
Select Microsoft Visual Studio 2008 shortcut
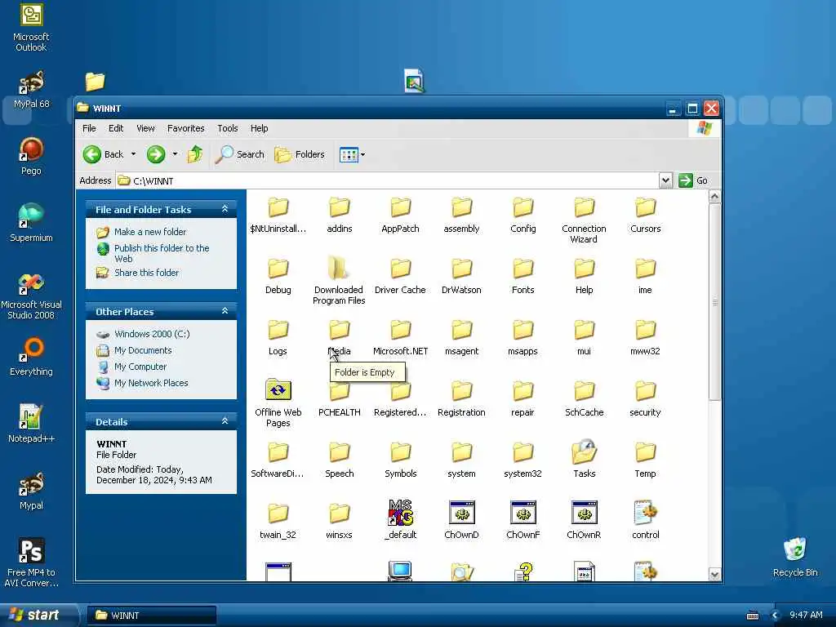pos(31,296)
